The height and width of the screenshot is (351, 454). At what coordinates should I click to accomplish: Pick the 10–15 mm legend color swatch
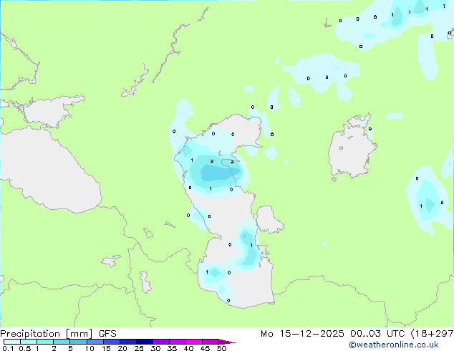click(x=95, y=342)
